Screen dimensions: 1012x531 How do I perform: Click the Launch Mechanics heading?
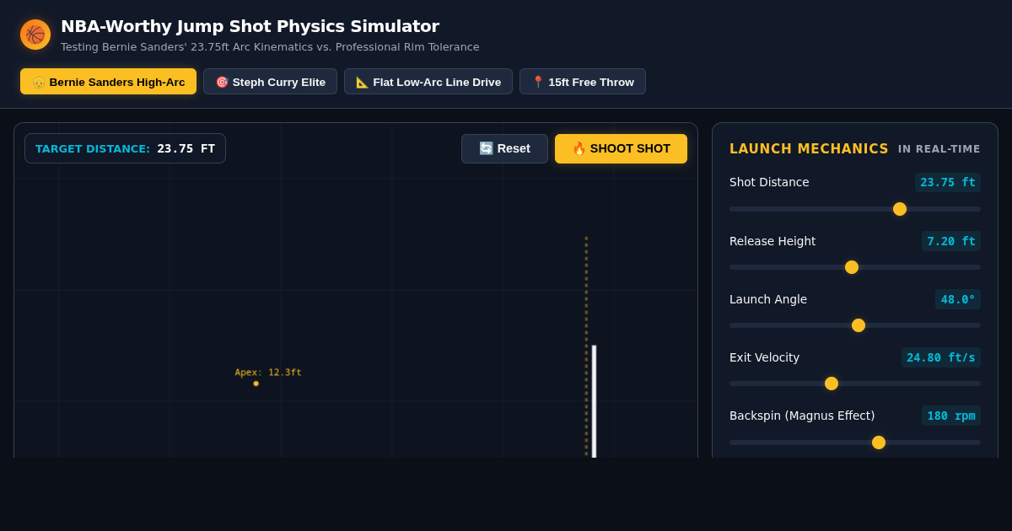(x=809, y=149)
